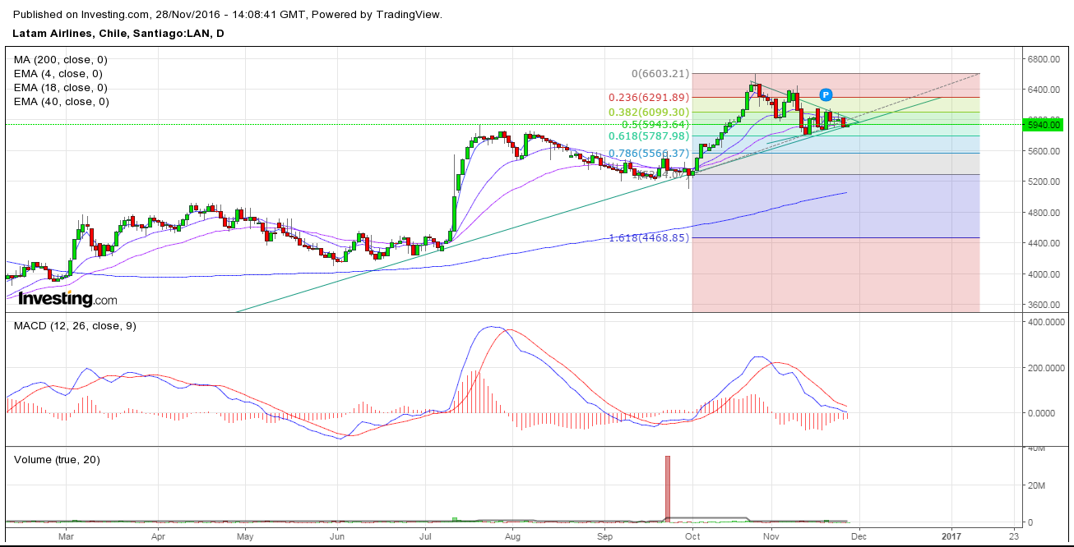This screenshot has width=1074, height=547.
Task: Select the Fibonacci 0.786(5566.37) level label
Action: [x=649, y=154]
